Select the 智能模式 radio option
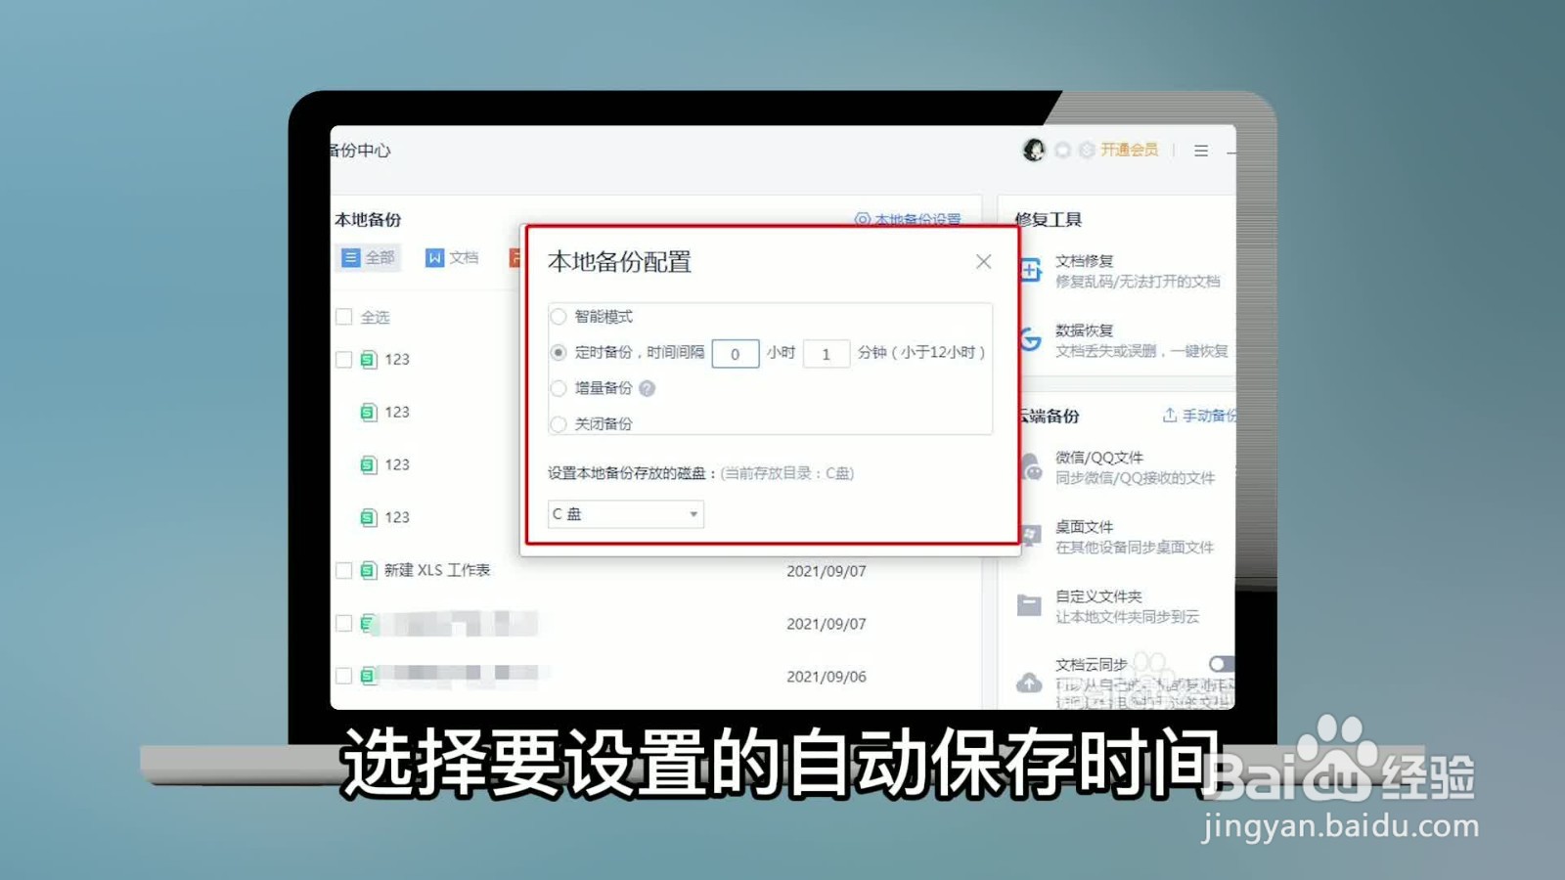The image size is (1565, 880). click(559, 317)
